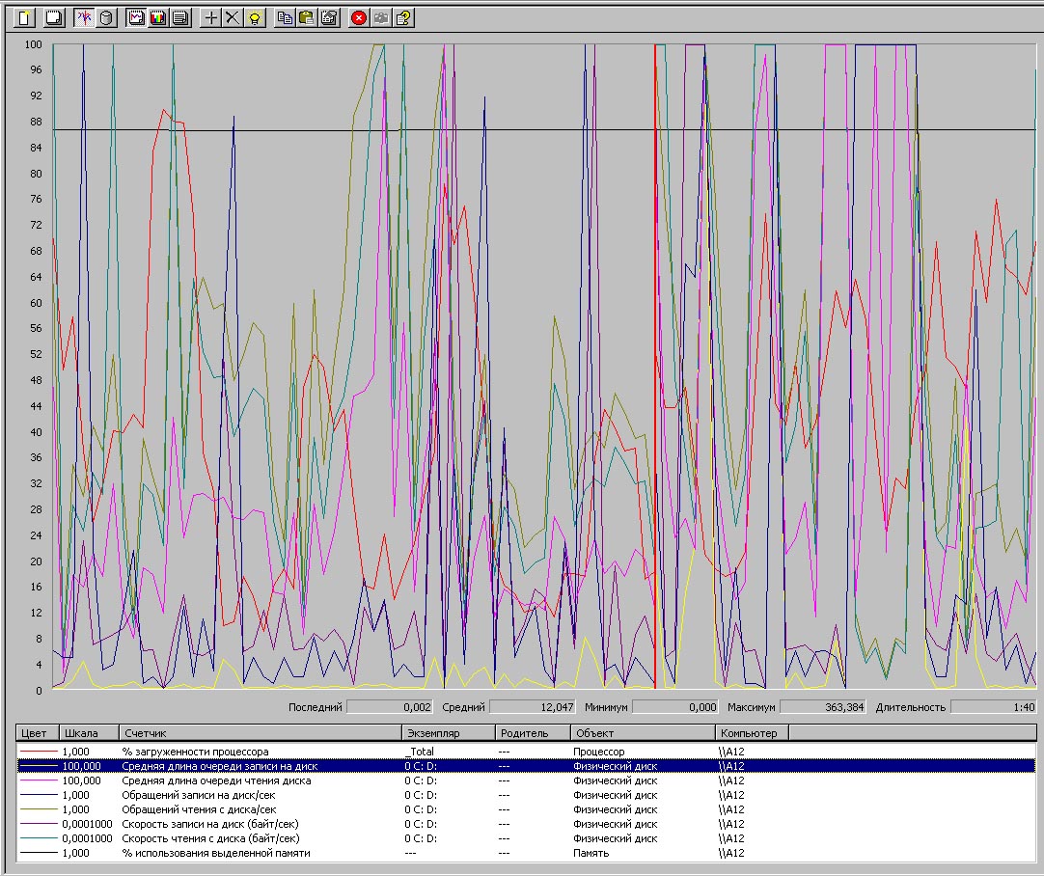Click the Add counter plus icon
Image resolution: width=1044 pixels, height=876 pixels.
pyautogui.click(x=210, y=17)
